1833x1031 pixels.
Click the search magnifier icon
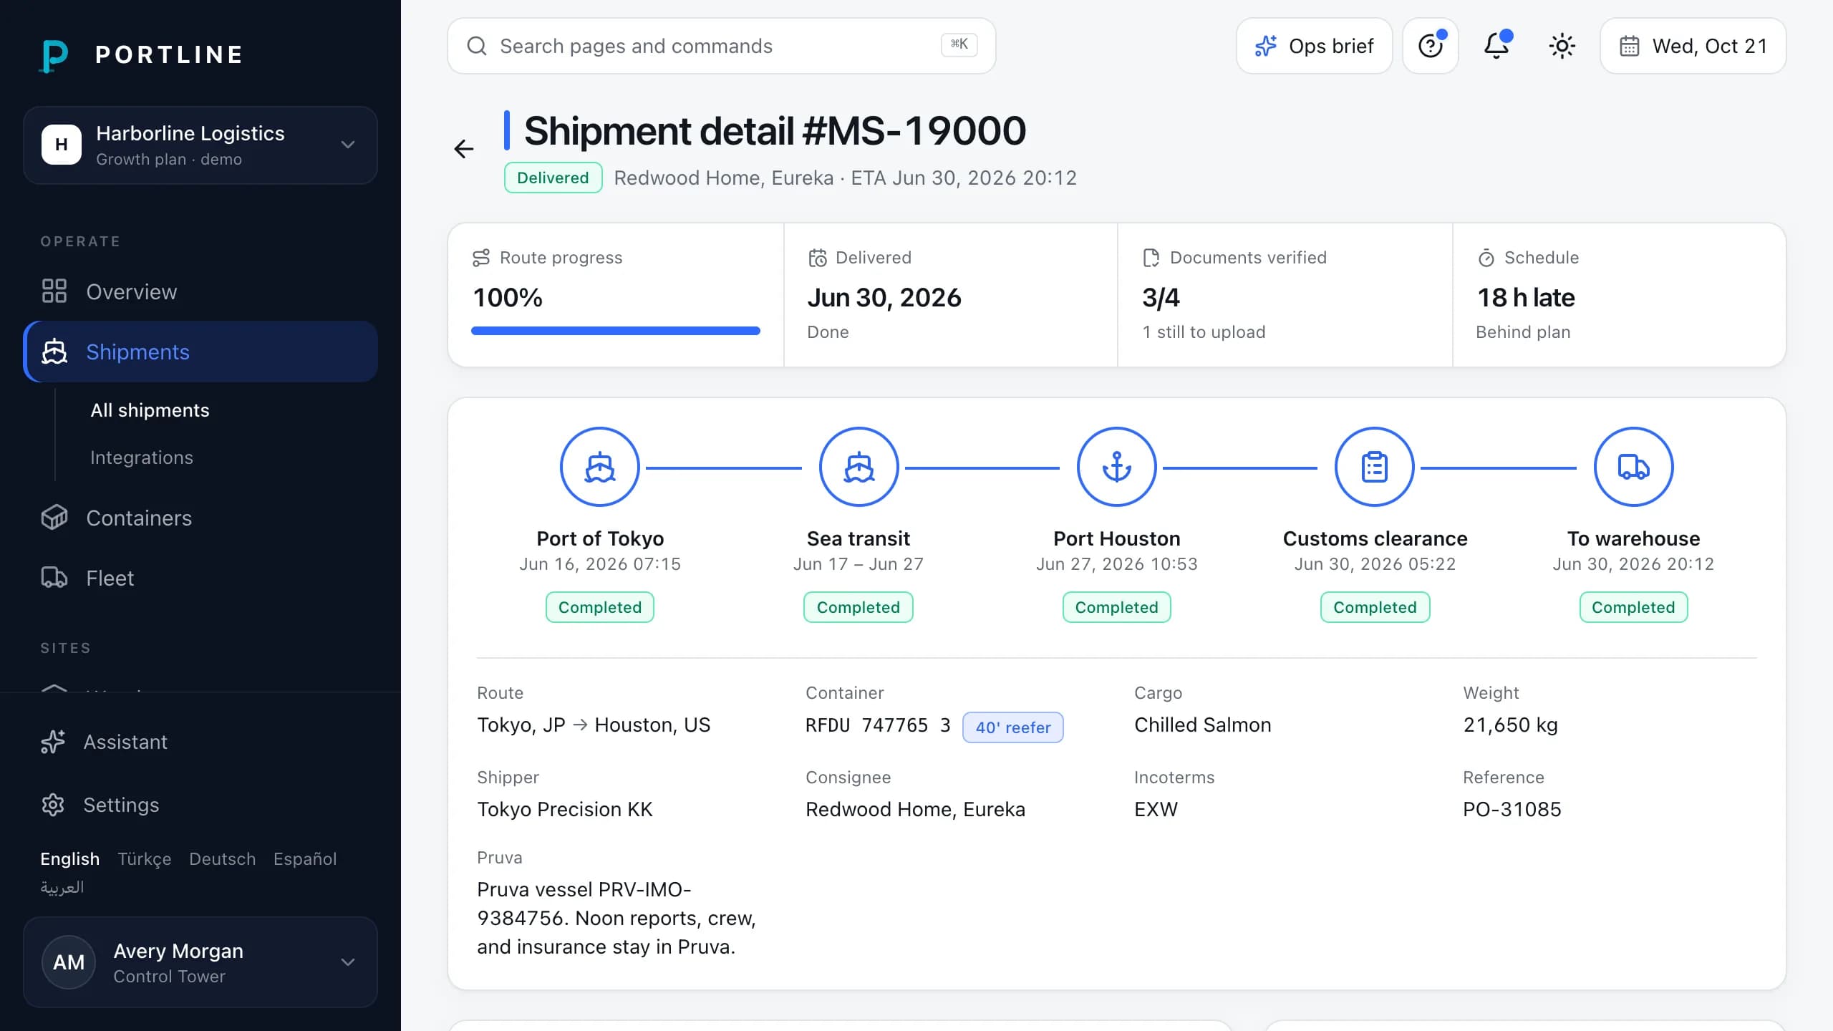[x=477, y=46]
